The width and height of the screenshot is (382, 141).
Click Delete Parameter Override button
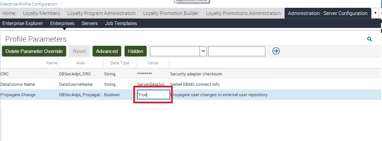point(34,51)
